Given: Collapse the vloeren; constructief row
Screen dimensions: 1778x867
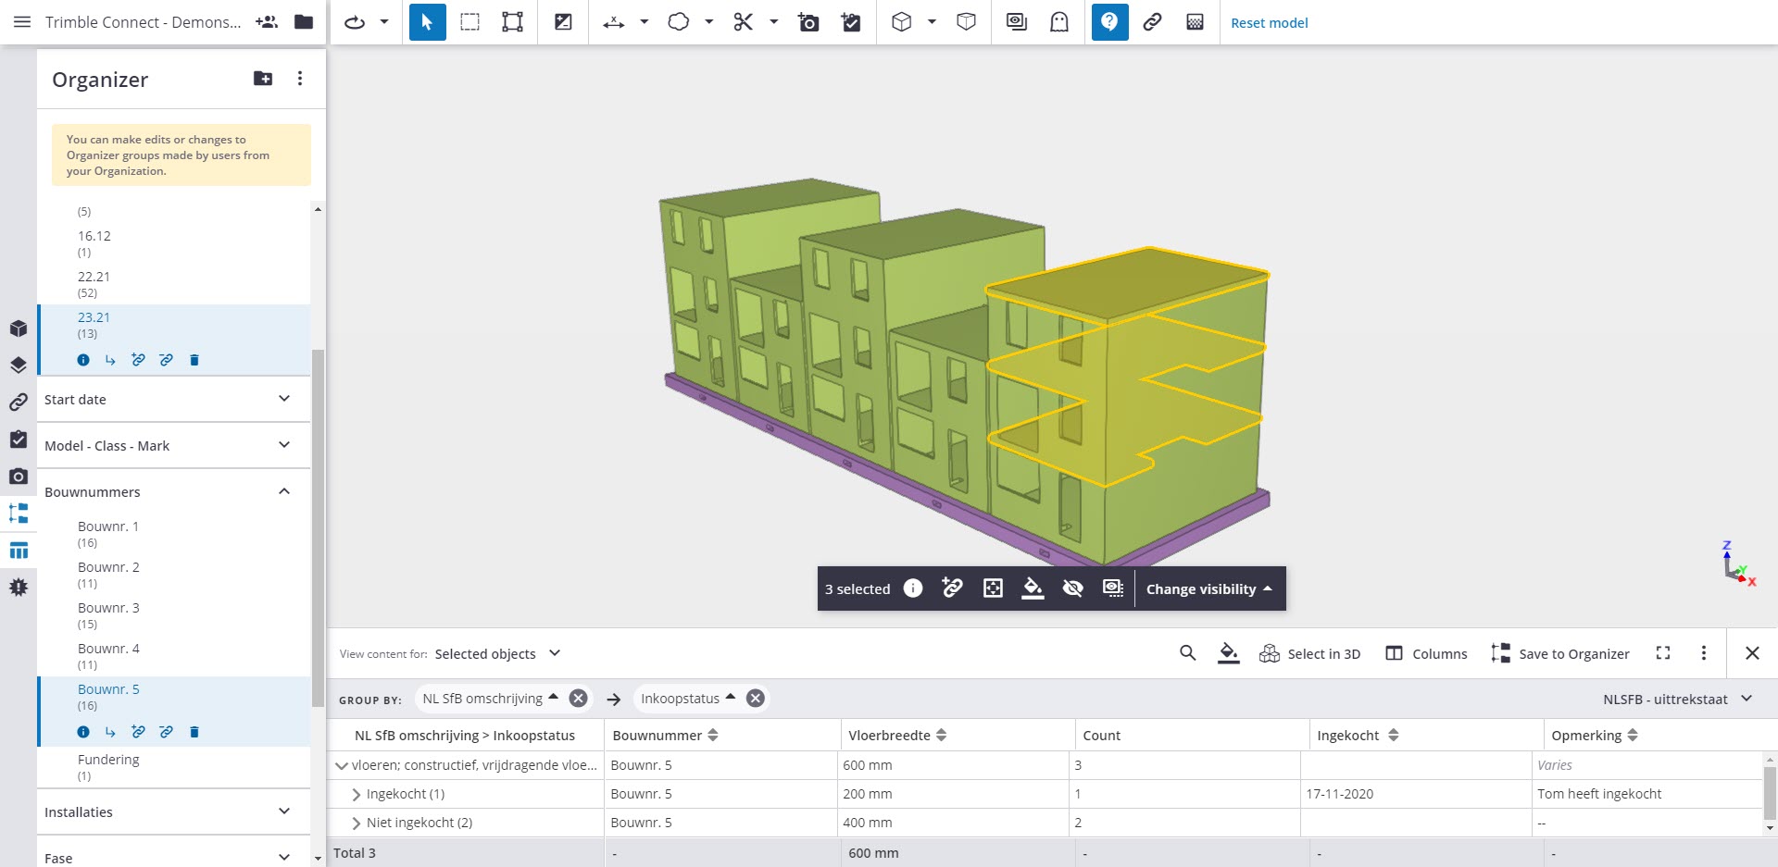Looking at the screenshot, I should tap(342, 765).
